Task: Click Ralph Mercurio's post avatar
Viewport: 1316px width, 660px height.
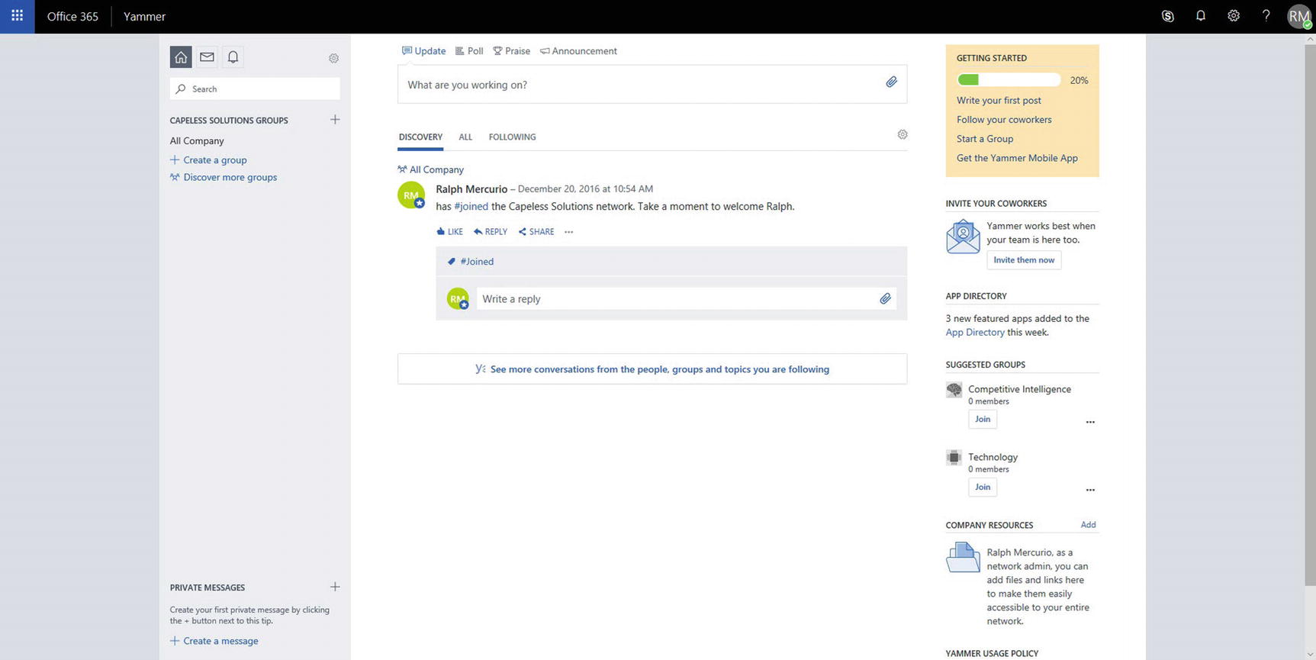Action: 411,195
